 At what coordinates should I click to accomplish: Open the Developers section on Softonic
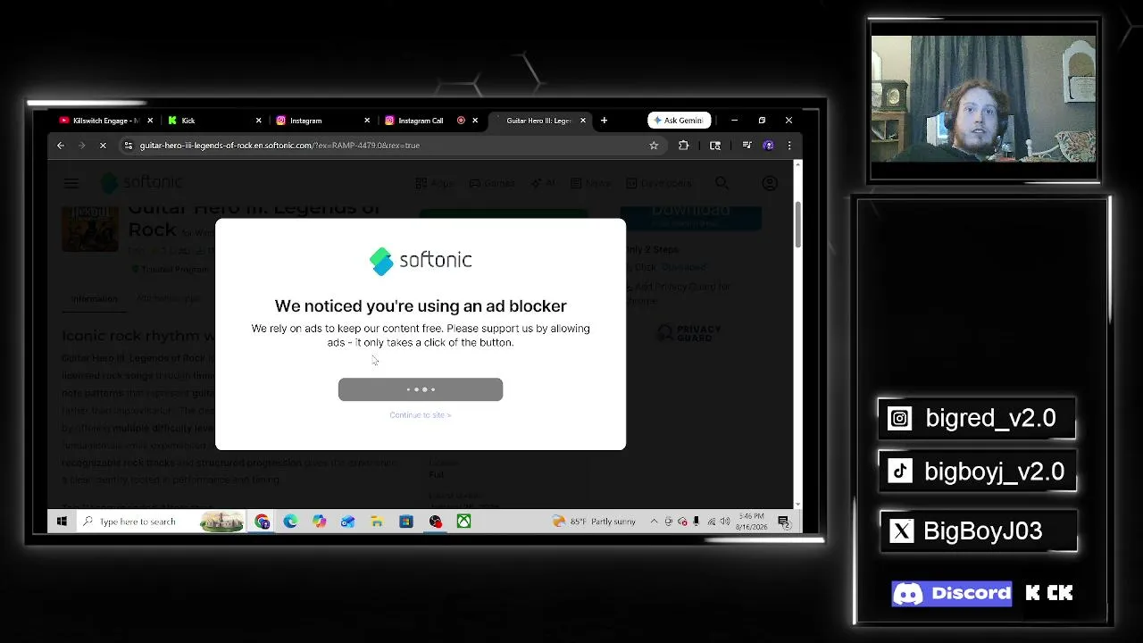click(x=659, y=183)
